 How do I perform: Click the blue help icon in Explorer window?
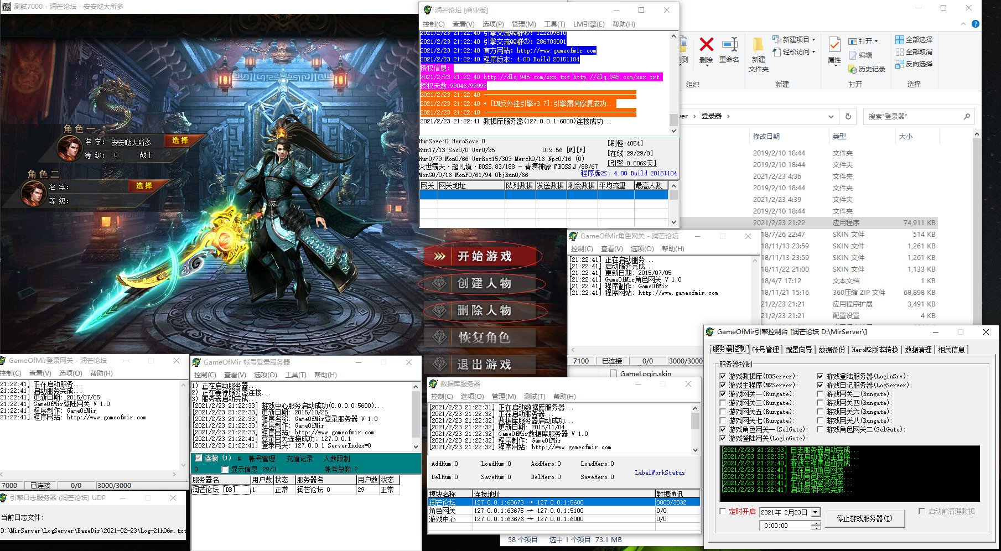(x=975, y=24)
